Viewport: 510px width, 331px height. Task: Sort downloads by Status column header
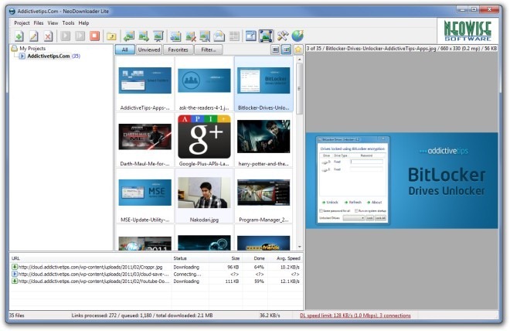click(190, 258)
